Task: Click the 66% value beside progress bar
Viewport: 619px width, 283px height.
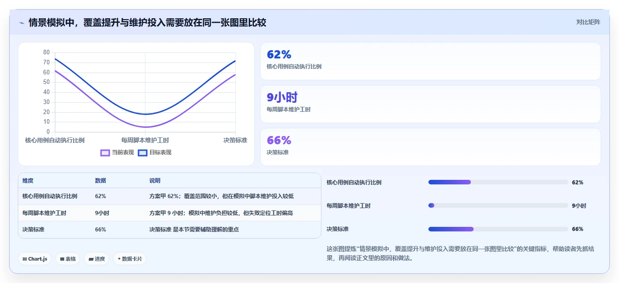Action: pyautogui.click(x=577, y=229)
